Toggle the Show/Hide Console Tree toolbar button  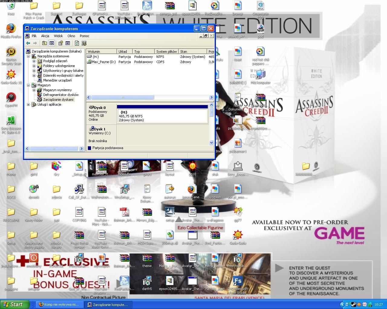coord(52,43)
